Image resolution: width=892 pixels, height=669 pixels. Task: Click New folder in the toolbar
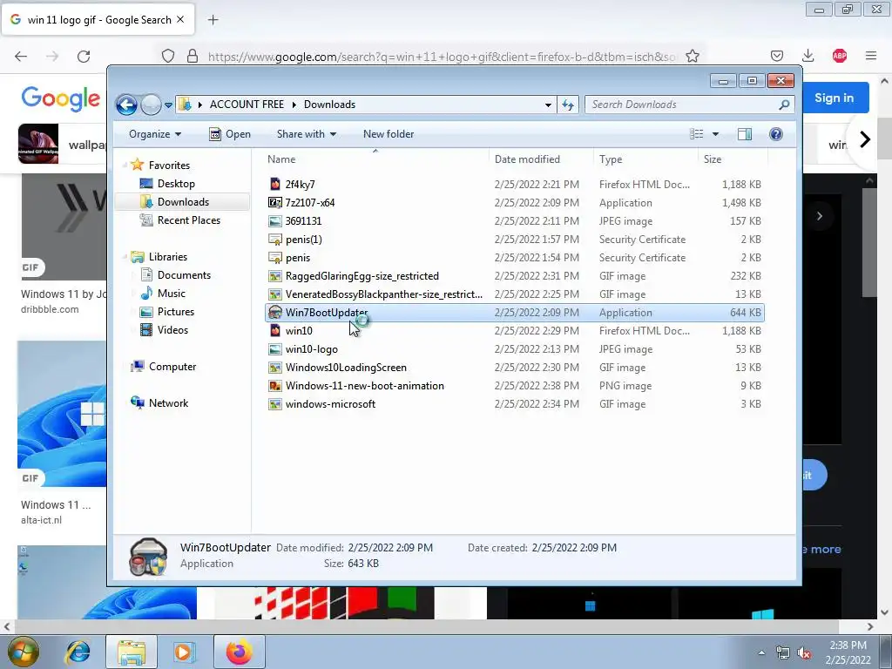389,134
